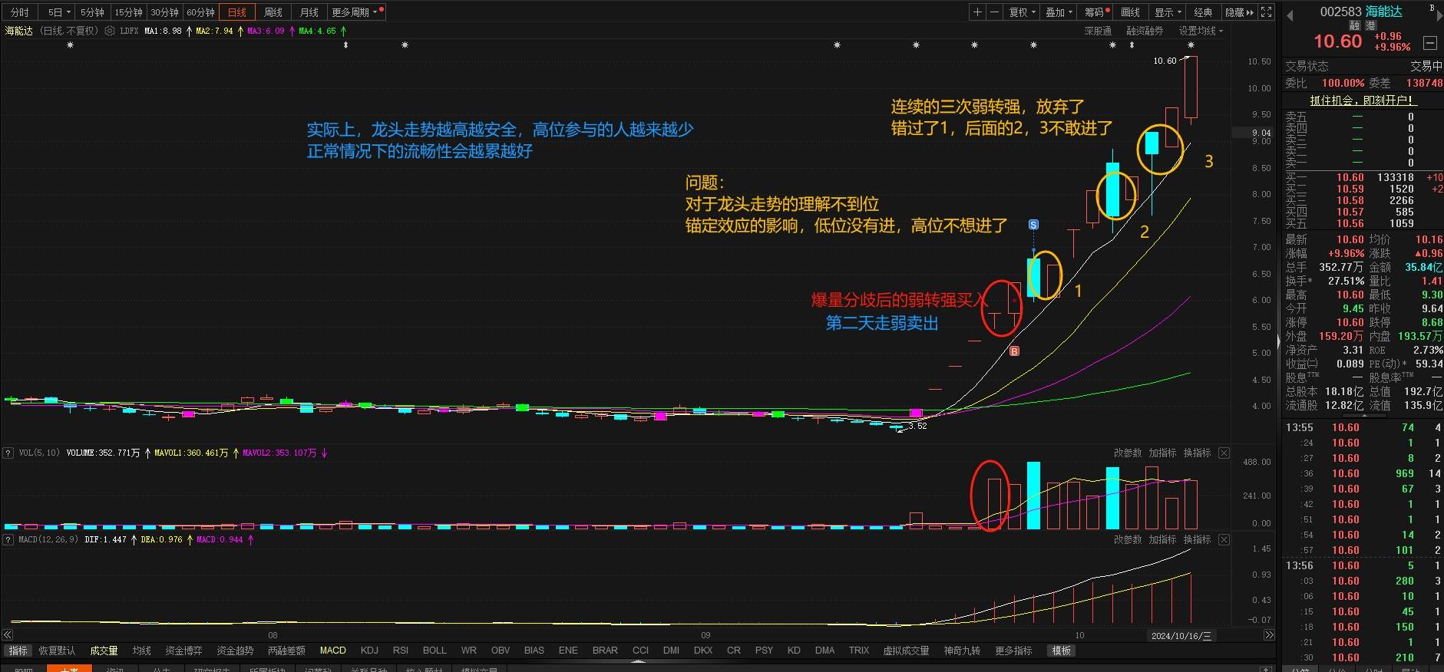Click first event star marker at chart top-left
The image size is (1444, 672).
(71, 45)
